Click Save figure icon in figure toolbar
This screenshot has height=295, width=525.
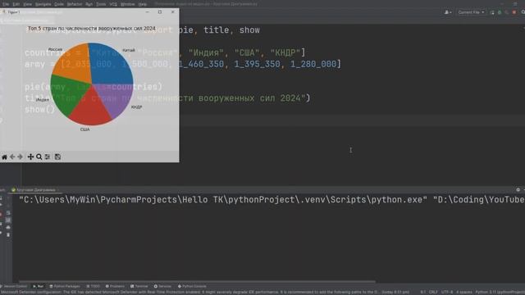pyautogui.click(x=57, y=157)
